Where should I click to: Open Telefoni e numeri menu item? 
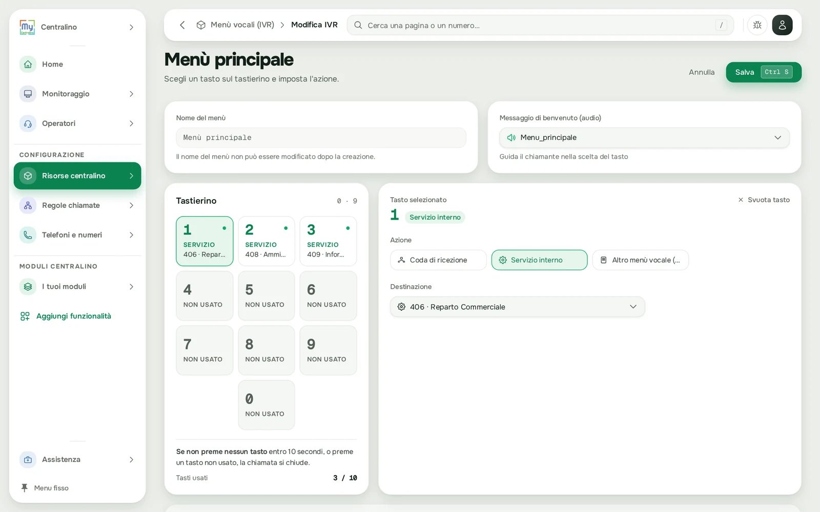(77, 235)
